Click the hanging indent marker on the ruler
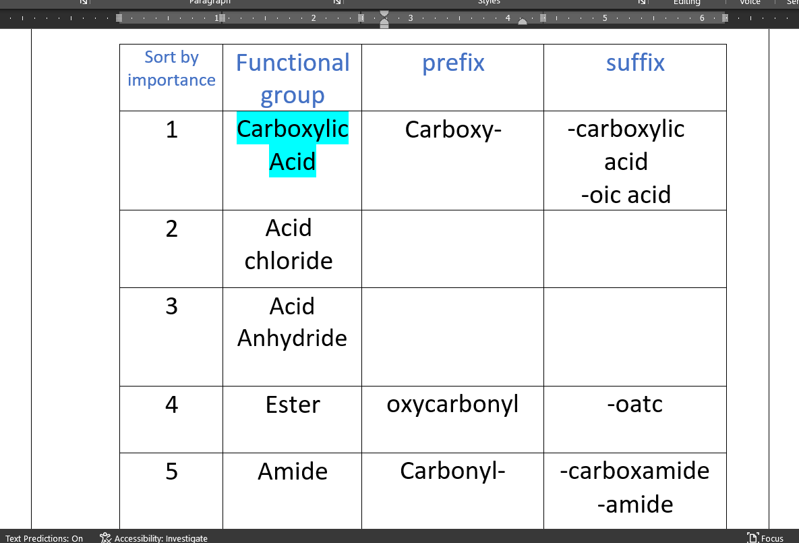Screen dimensions: 799x543 [x=384, y=21]
